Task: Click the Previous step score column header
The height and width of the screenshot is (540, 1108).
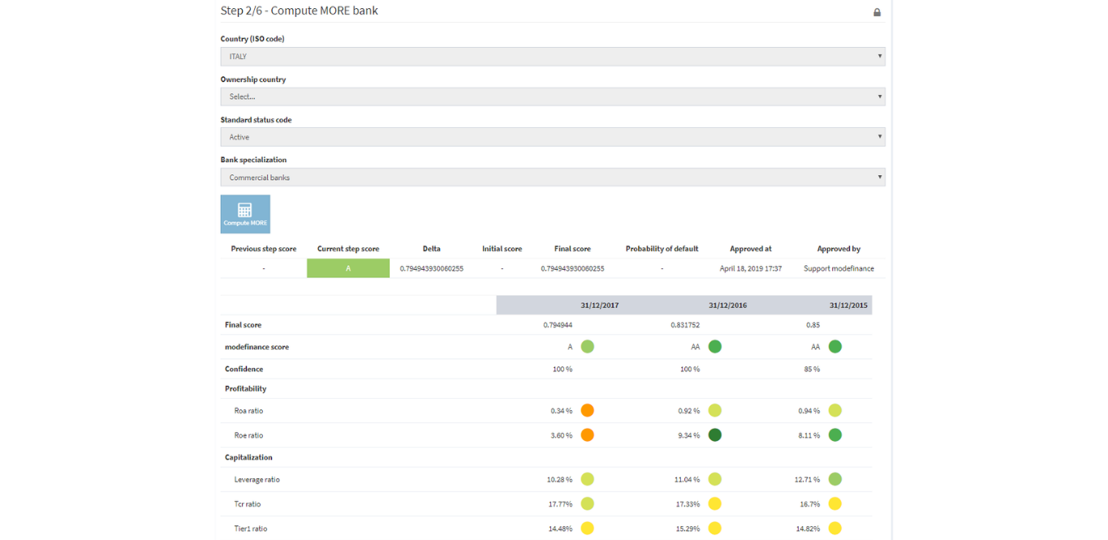Action: (264, 249)
